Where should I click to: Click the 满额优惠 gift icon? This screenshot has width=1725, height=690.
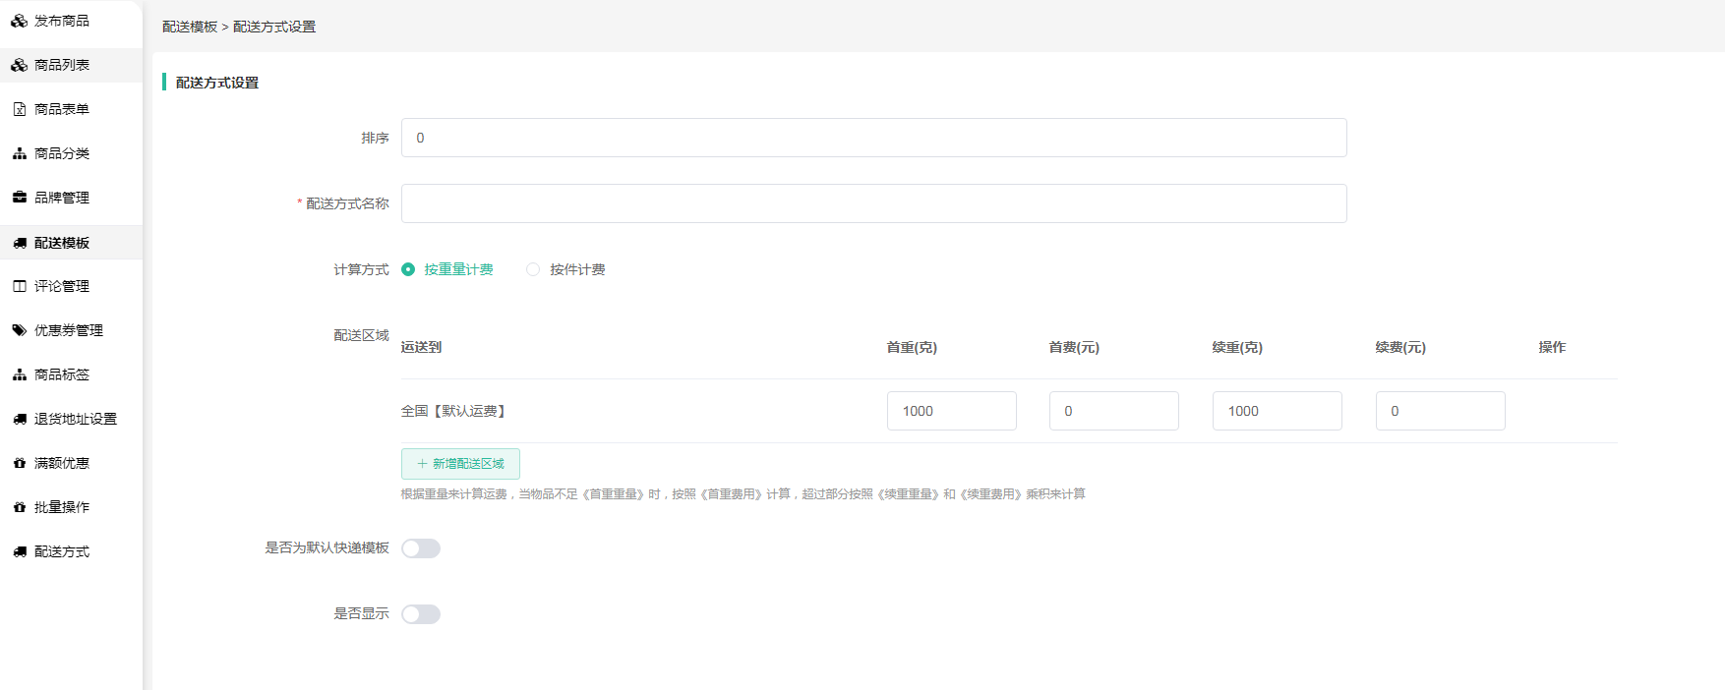pos(19,463)
